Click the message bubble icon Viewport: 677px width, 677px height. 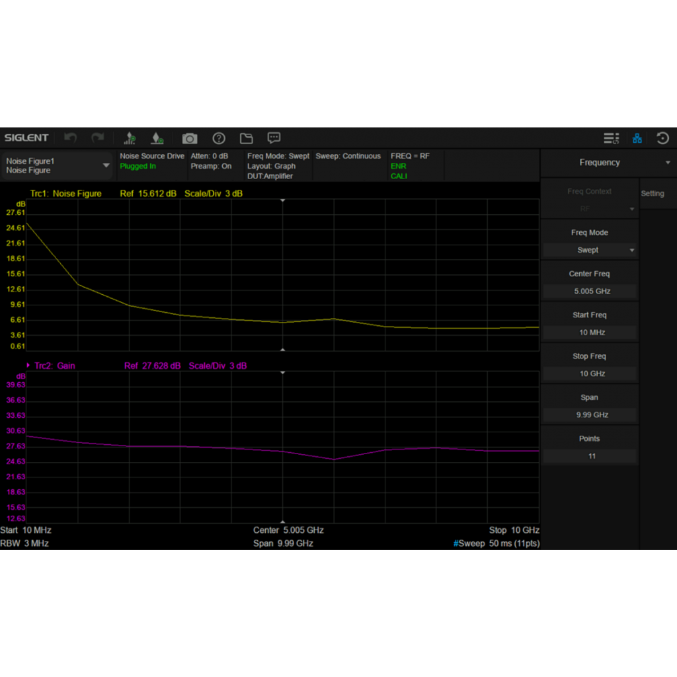click(274, 138)
